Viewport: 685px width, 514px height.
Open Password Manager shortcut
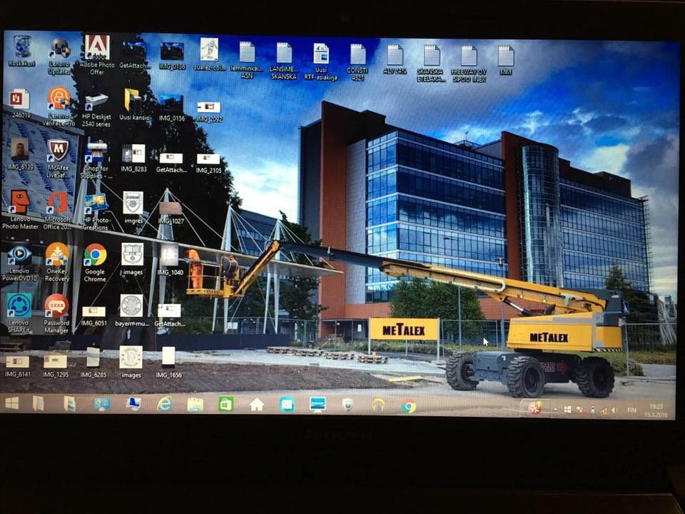(x=56, y=313)
